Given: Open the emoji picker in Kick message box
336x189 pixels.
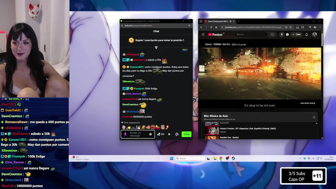Looking at the screenshot, I should click(150, 134).
